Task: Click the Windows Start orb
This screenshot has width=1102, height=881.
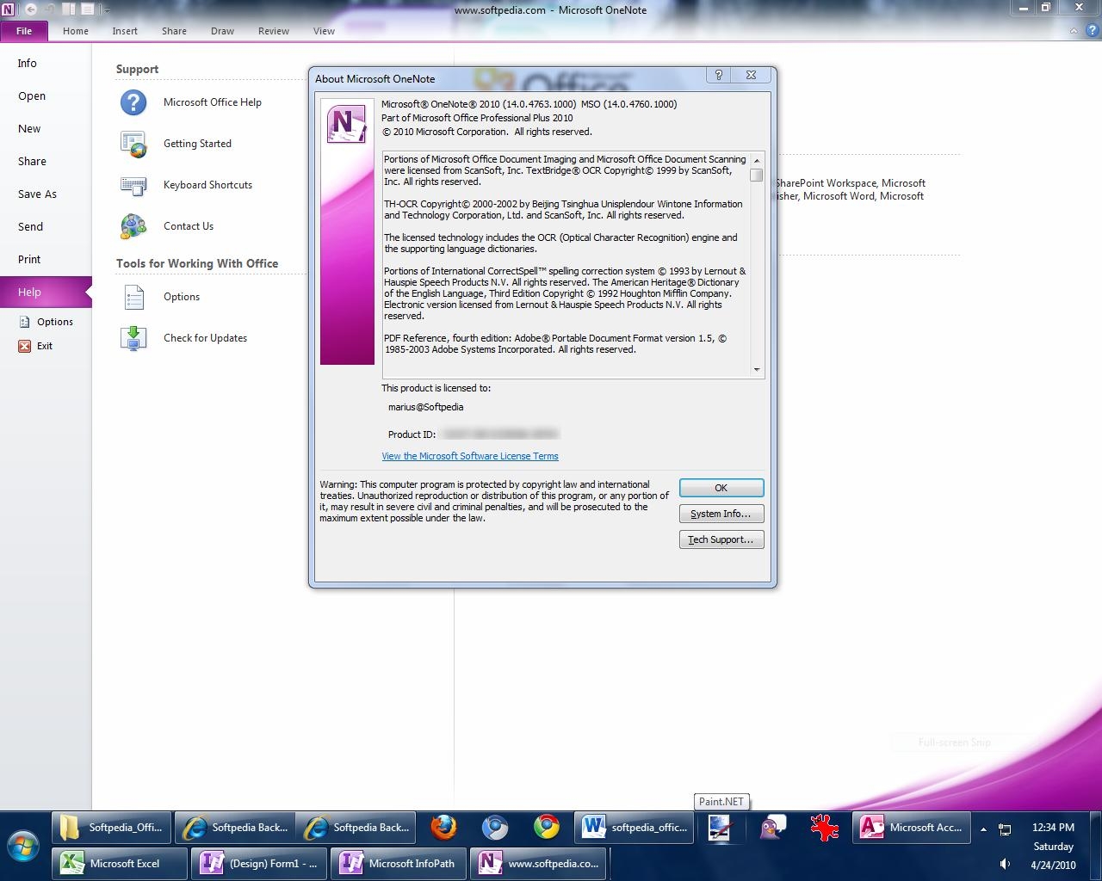Action: [23, 846]
